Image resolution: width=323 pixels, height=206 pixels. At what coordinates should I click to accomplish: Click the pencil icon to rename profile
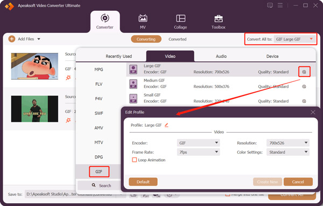(x=166, y=125)
